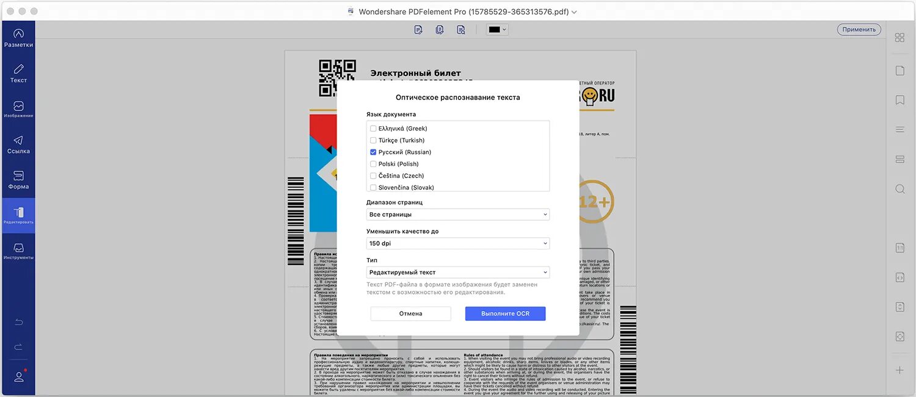916x397 pixels.
Task: Expand the Редактируемый текст type dropdown
Action: (458, 273)
